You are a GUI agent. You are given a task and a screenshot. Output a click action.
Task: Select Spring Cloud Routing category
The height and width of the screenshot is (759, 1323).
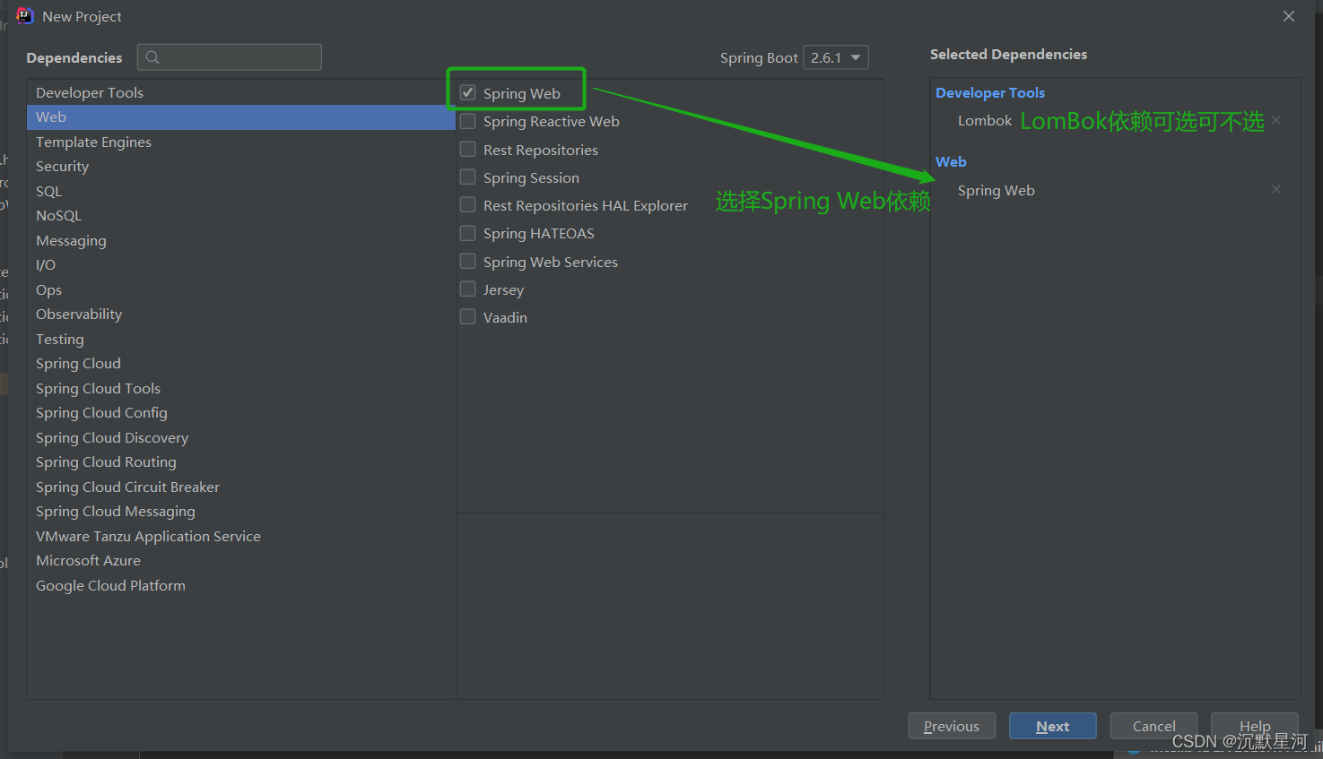tap(241, 462)
